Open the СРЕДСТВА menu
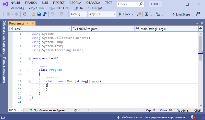The image size is (205, 120). coord(36,8)
